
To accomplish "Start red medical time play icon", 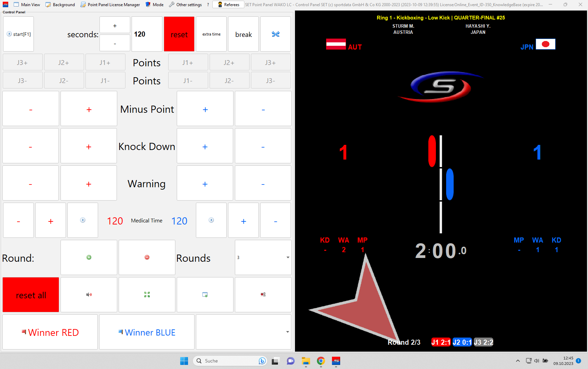I will coord(83,220).
